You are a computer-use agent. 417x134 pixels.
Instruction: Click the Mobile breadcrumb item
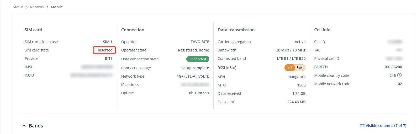57,7
